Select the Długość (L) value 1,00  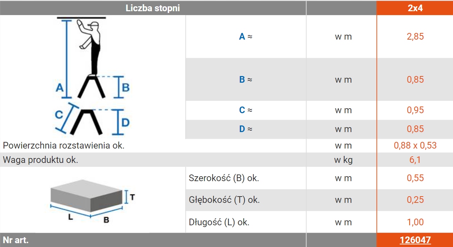(x=415, y=222)
